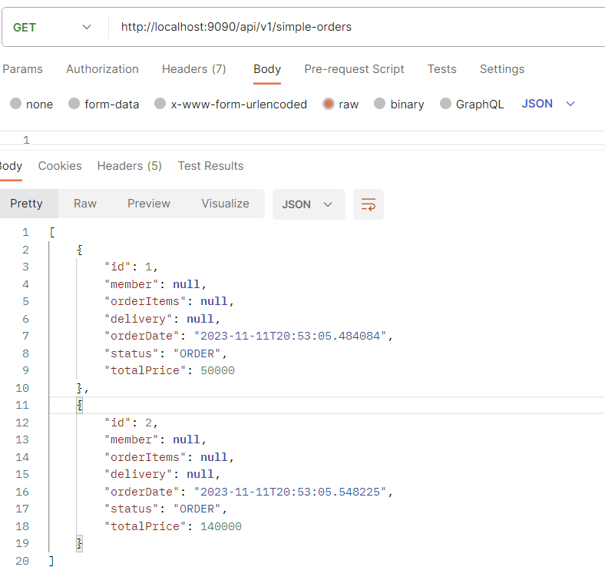
Task: Open the response Headers (5) tab
Action: 129,166
